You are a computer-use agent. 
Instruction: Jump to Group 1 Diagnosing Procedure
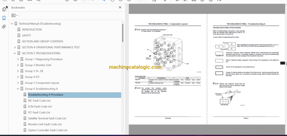click(x=44, y=59)
